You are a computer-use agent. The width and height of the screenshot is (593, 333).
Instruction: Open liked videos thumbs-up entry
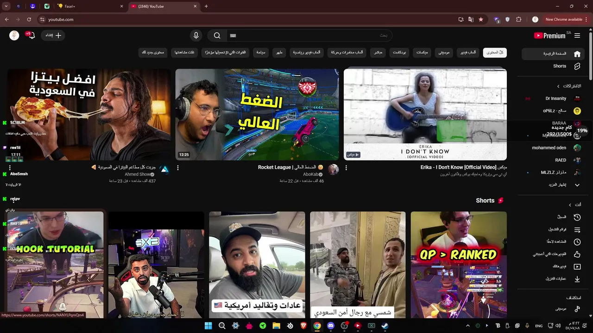(x=577, y=254)
